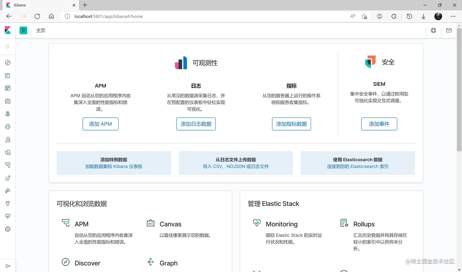Click the 添加日志数据 button
The height and width of the screenshot is (272, 462).
(196, 124)
